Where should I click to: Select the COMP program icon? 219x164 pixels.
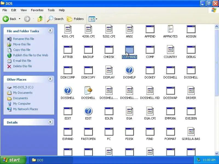[150, 50]
